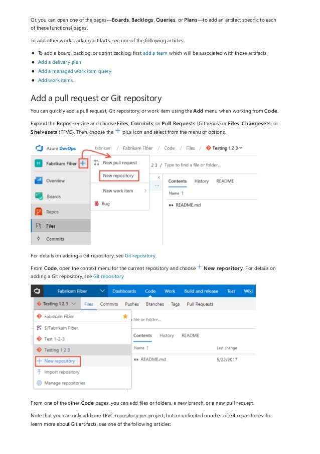Choose New pull request menu item
The width and height of the screenshot is (320, 454).
pyautogui.click(x=120, y=163)
